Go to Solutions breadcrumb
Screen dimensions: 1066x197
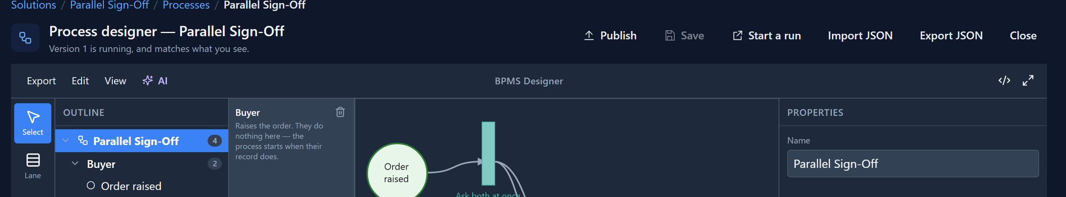point(34,5)
